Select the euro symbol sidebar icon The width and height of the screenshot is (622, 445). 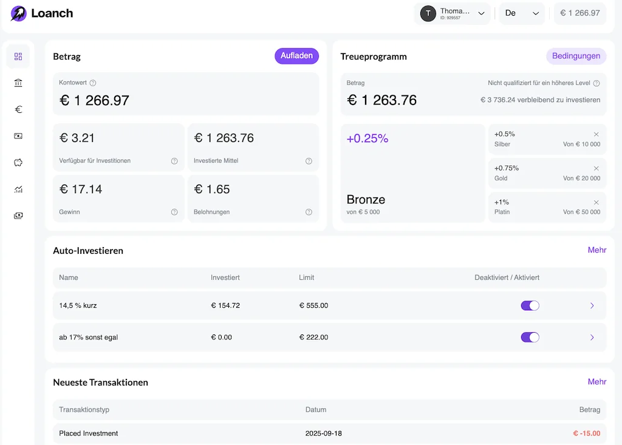pos(18,110)
